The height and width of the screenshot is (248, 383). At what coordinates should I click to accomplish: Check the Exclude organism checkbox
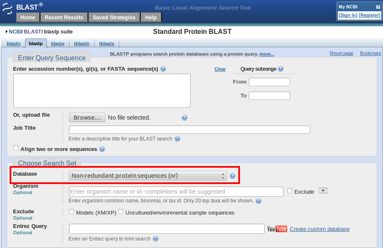coord(290,191)
